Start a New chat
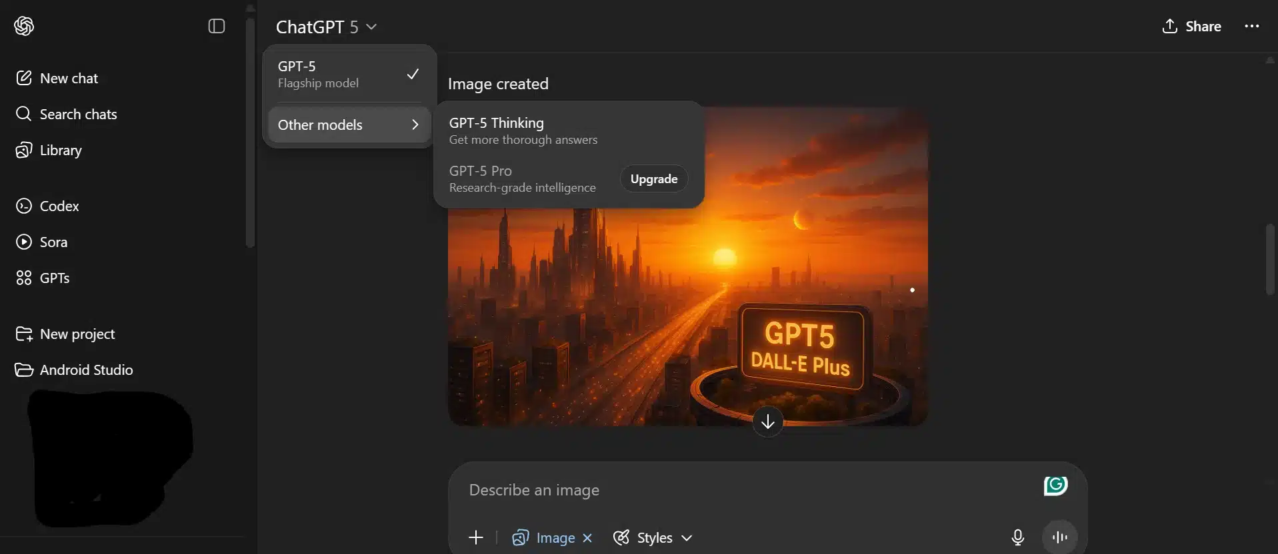 (x=57, y=78)
